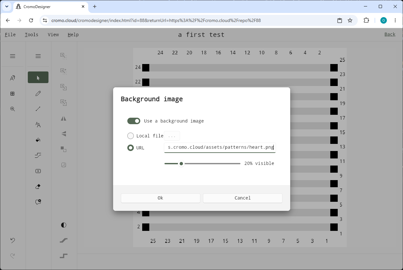Click the font size icon in left panel
Image resolution: width=403 pixels, height=270 pixels.
point(13,78)
